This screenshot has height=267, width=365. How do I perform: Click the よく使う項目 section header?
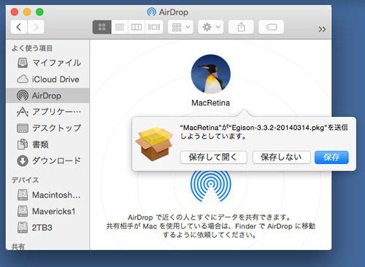(32, 48)
